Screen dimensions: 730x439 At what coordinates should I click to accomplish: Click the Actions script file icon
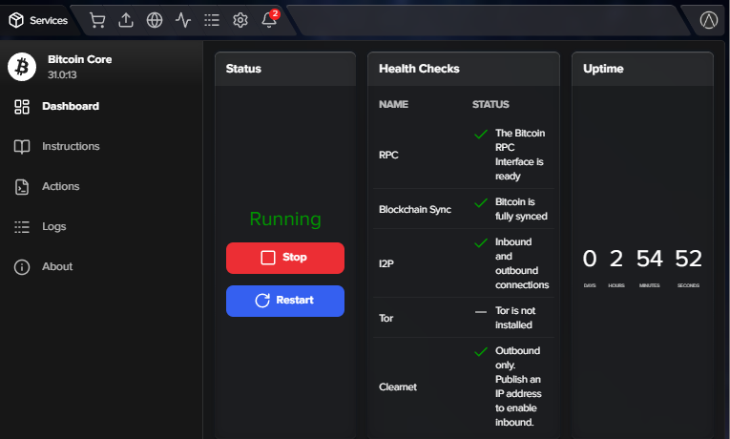tap(22, 187)
